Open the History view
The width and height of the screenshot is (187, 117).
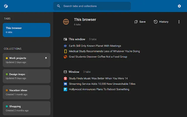point(161,22)
